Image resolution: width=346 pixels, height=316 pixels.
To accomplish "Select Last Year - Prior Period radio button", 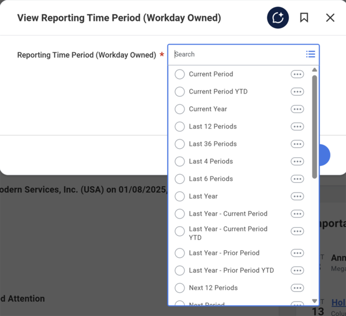I will pyautogui.click(x=179, y=253).
